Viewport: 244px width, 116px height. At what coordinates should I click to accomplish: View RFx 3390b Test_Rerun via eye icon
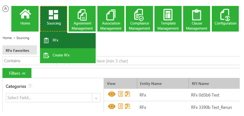point(112,107)
